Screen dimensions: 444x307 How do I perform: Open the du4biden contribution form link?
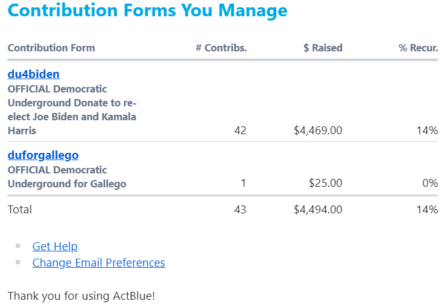point(33,74)
